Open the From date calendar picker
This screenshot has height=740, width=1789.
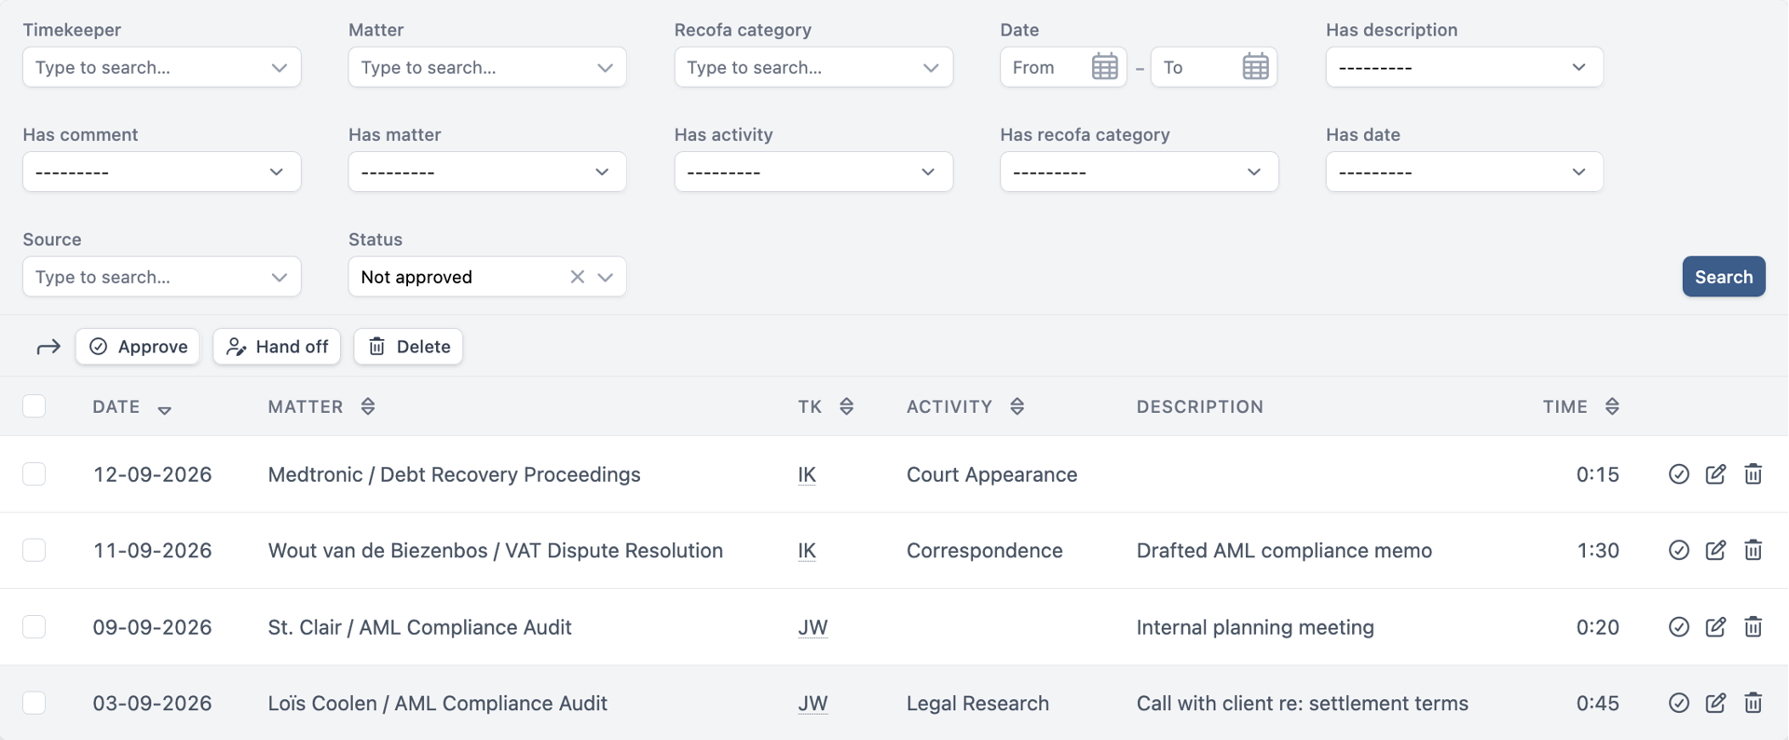click(x=1104, y=67)
